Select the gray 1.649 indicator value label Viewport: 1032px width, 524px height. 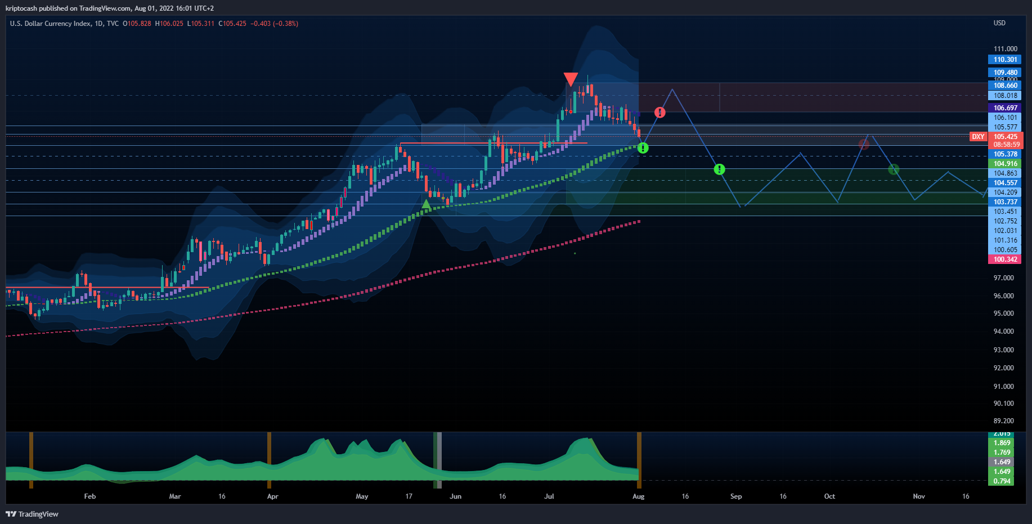[x=1002, y=462]
